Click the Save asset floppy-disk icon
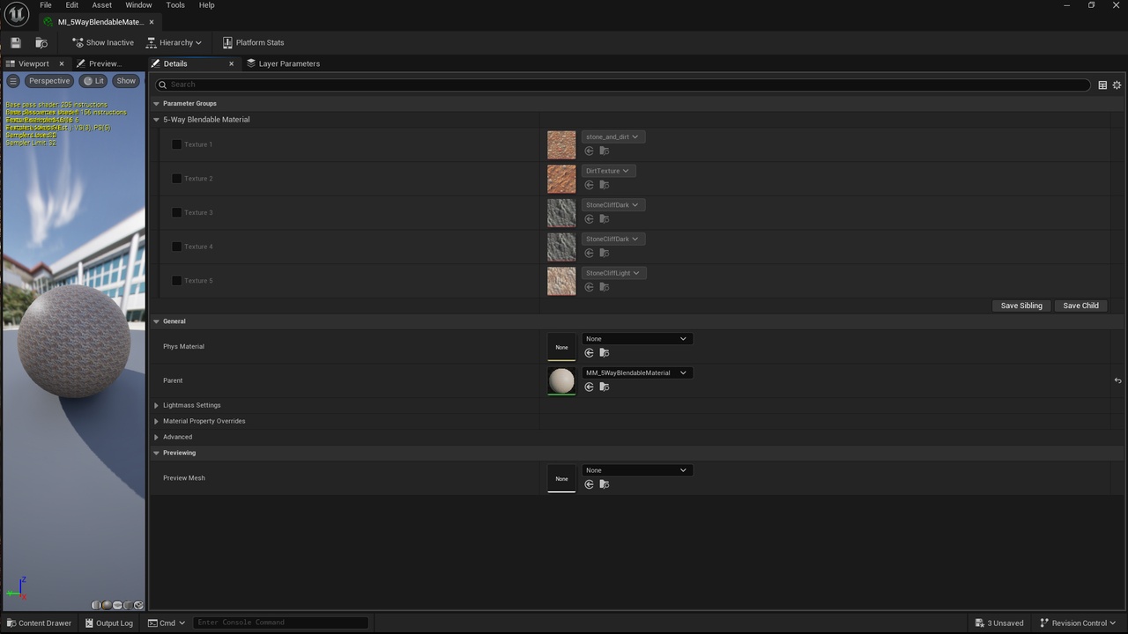Image resolution: width=1128 pixels, height=634 pixels. coord(16,42)
